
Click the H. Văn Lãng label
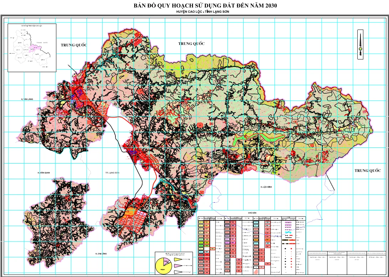(x=26, y=99)
